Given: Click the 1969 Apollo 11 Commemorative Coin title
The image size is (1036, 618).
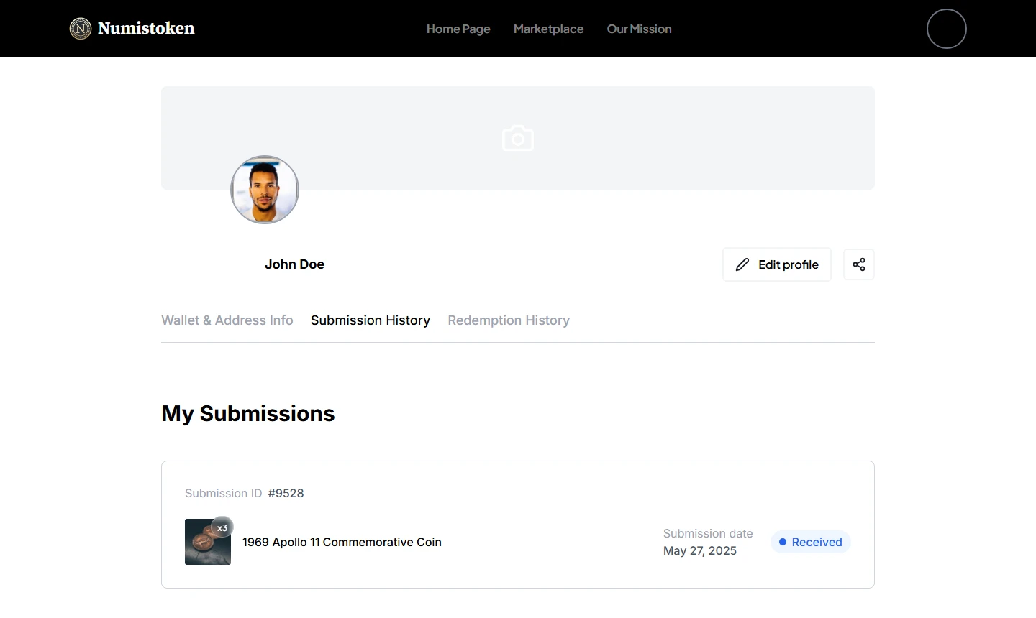Looking at the screenshot, I should pos(342,542).
